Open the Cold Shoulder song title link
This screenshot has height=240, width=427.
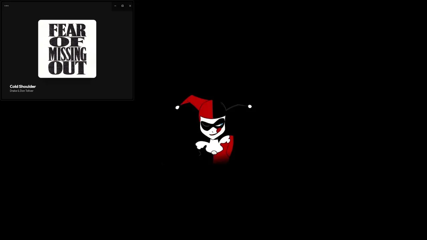coord(23,86)
